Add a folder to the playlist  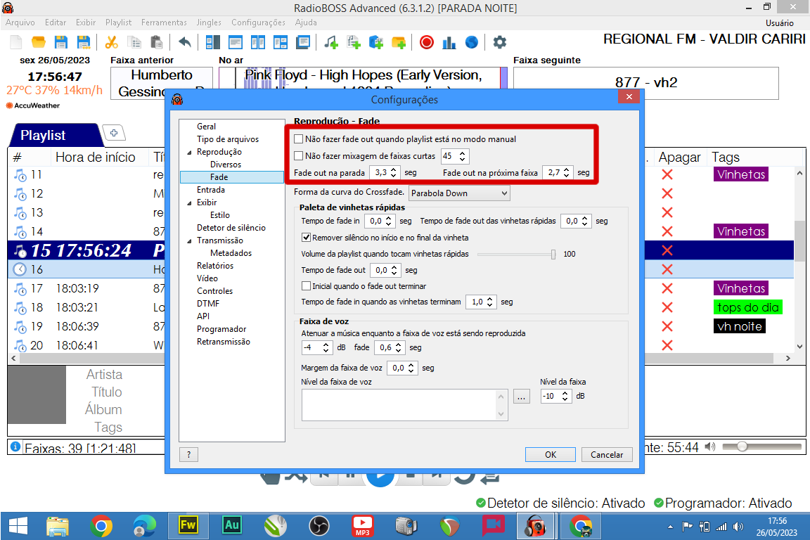click(398, 42)
